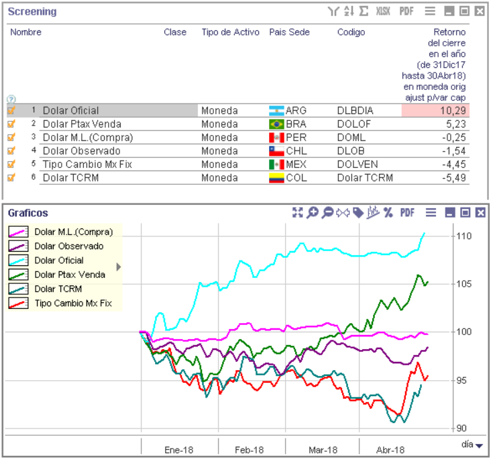Expand the chart legend side arrow

pyautogui.click(x=119, y=267)
